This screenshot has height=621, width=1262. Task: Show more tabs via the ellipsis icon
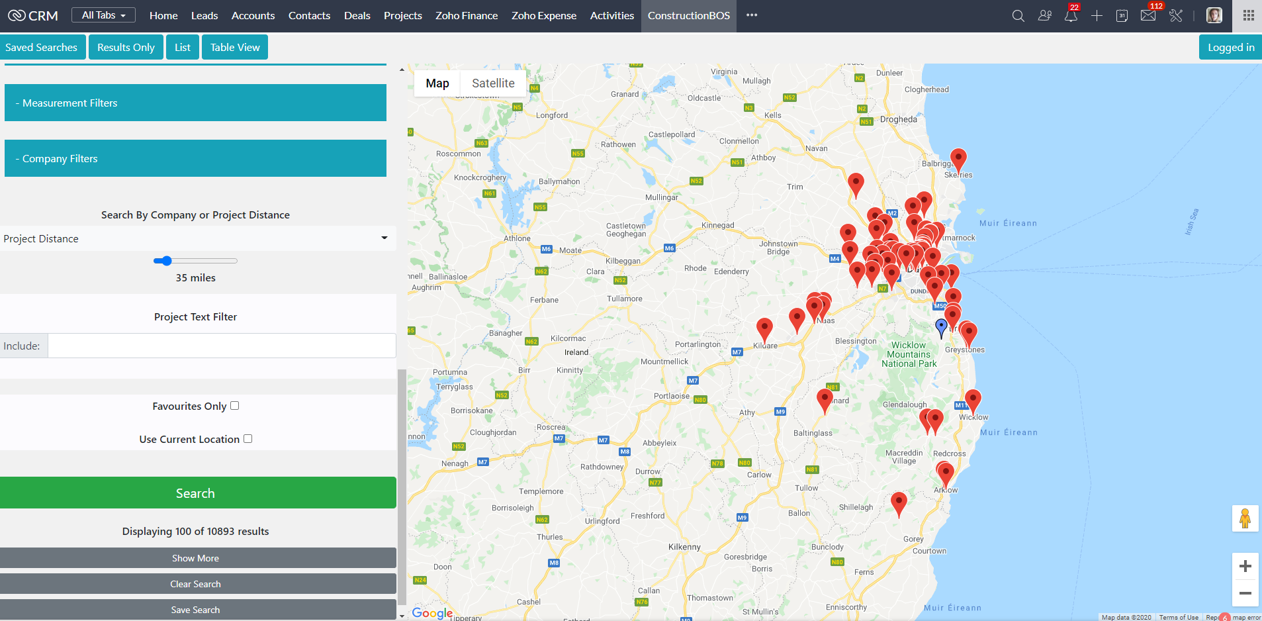tap(752, 15)
